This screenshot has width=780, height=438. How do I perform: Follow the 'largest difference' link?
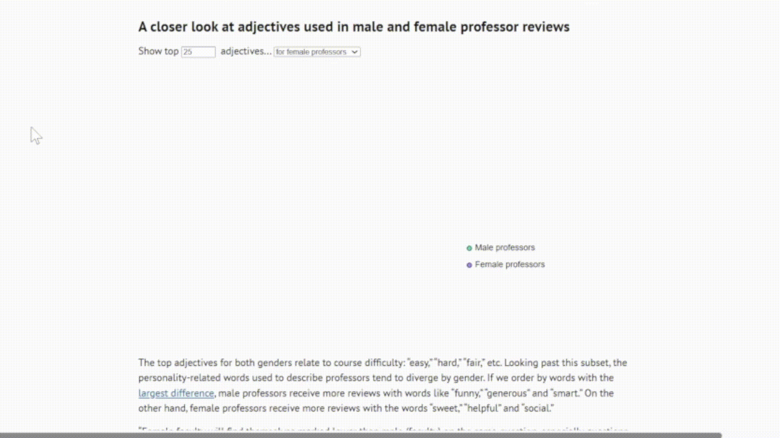(176, 393)
